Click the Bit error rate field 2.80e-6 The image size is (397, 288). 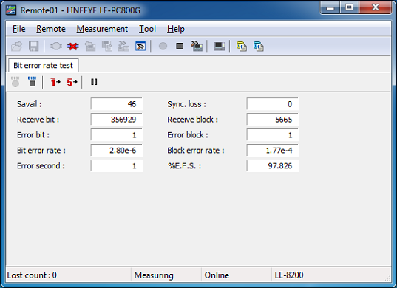[x=117, y=150]
